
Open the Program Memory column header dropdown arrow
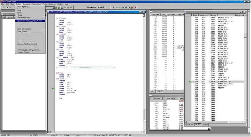click(x=245, y=15)
